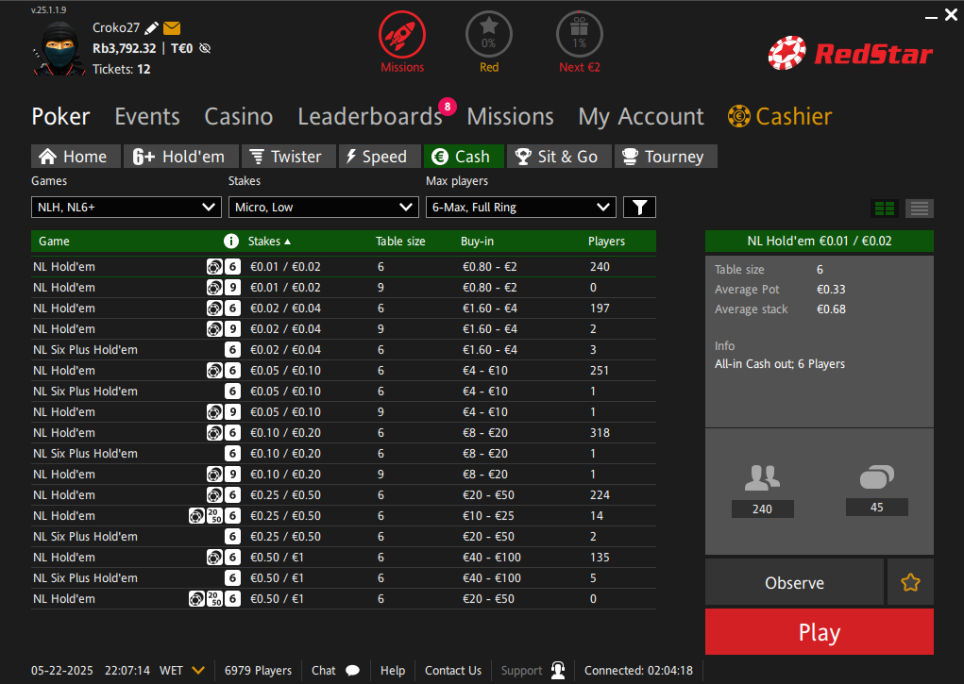Open the Stakes dropdown showing Micro, Low
This screenshot has width=964, height=684.
point(324,208)
